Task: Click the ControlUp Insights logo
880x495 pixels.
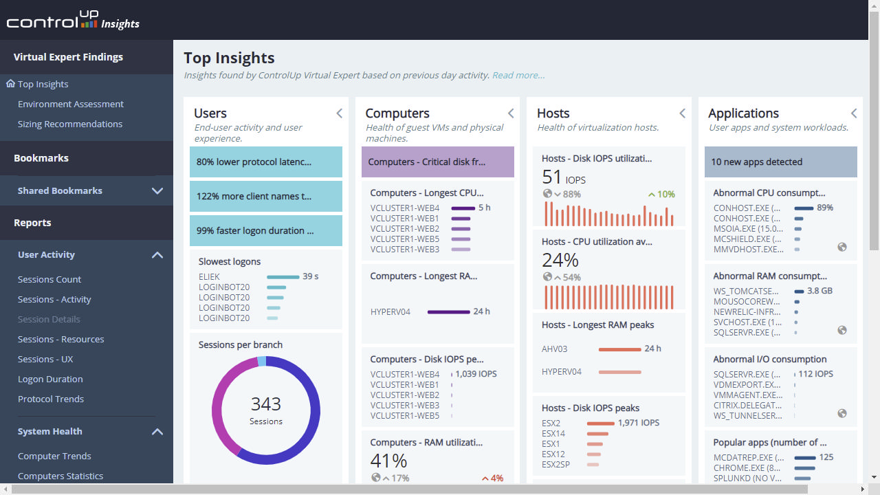Action: (x=73, y=21)
